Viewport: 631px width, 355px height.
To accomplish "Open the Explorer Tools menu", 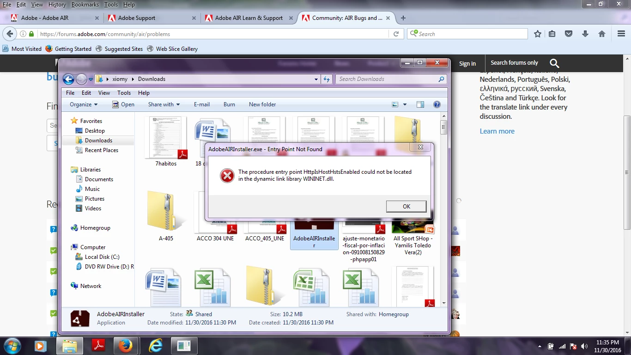I will point(124,93).
